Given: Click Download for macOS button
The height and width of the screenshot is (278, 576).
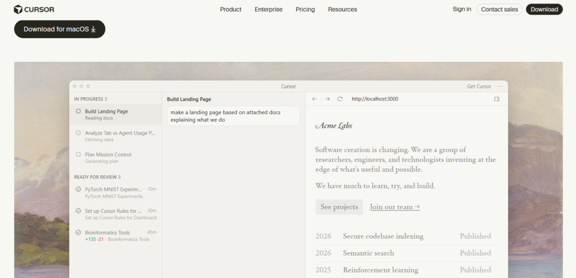Looking at the screenshot, I should pos(60,29).
